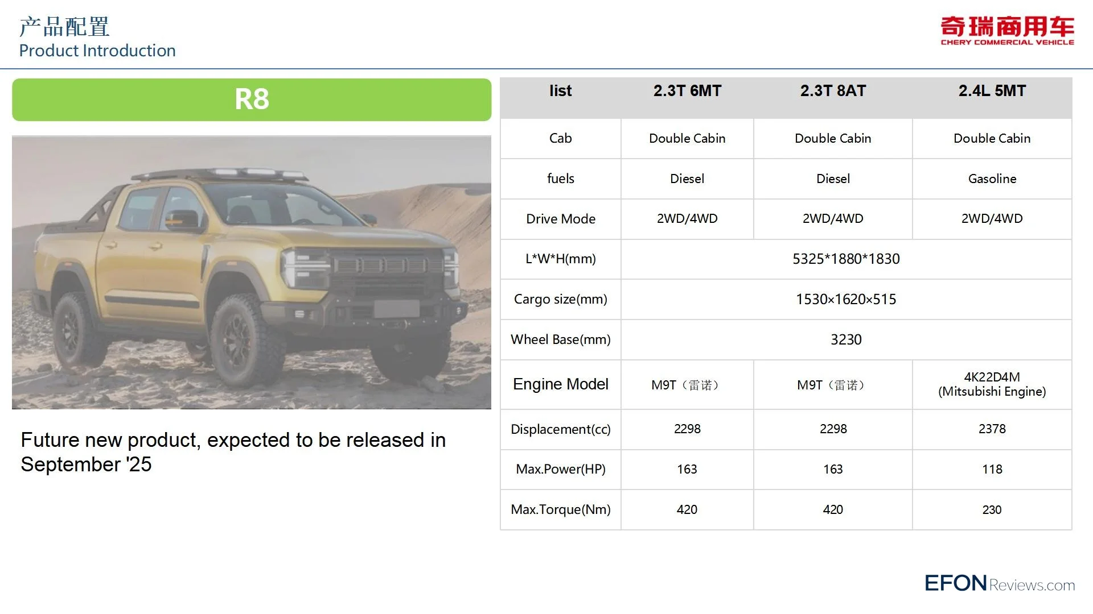Select max power value '118'
This screenshot has height=614, width=1093.
click(992, 470)
